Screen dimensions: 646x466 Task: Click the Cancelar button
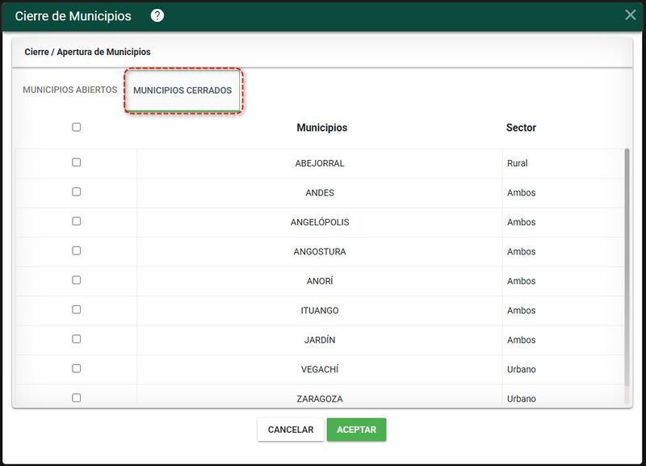[x=291, y=430]
